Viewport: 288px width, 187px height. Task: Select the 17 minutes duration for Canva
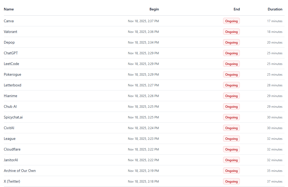click(x=275, y=21)
